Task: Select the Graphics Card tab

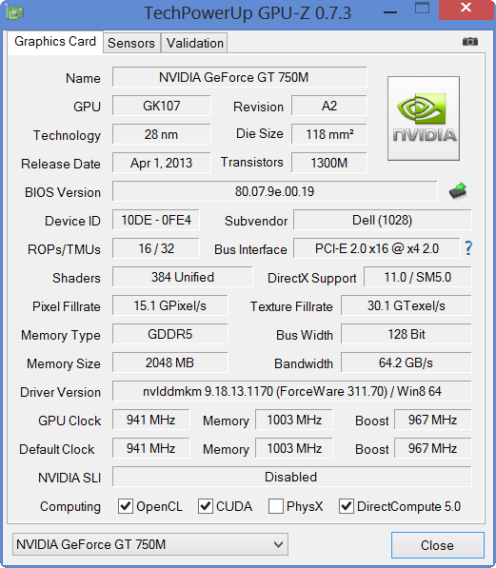Action: pos(55,42)
